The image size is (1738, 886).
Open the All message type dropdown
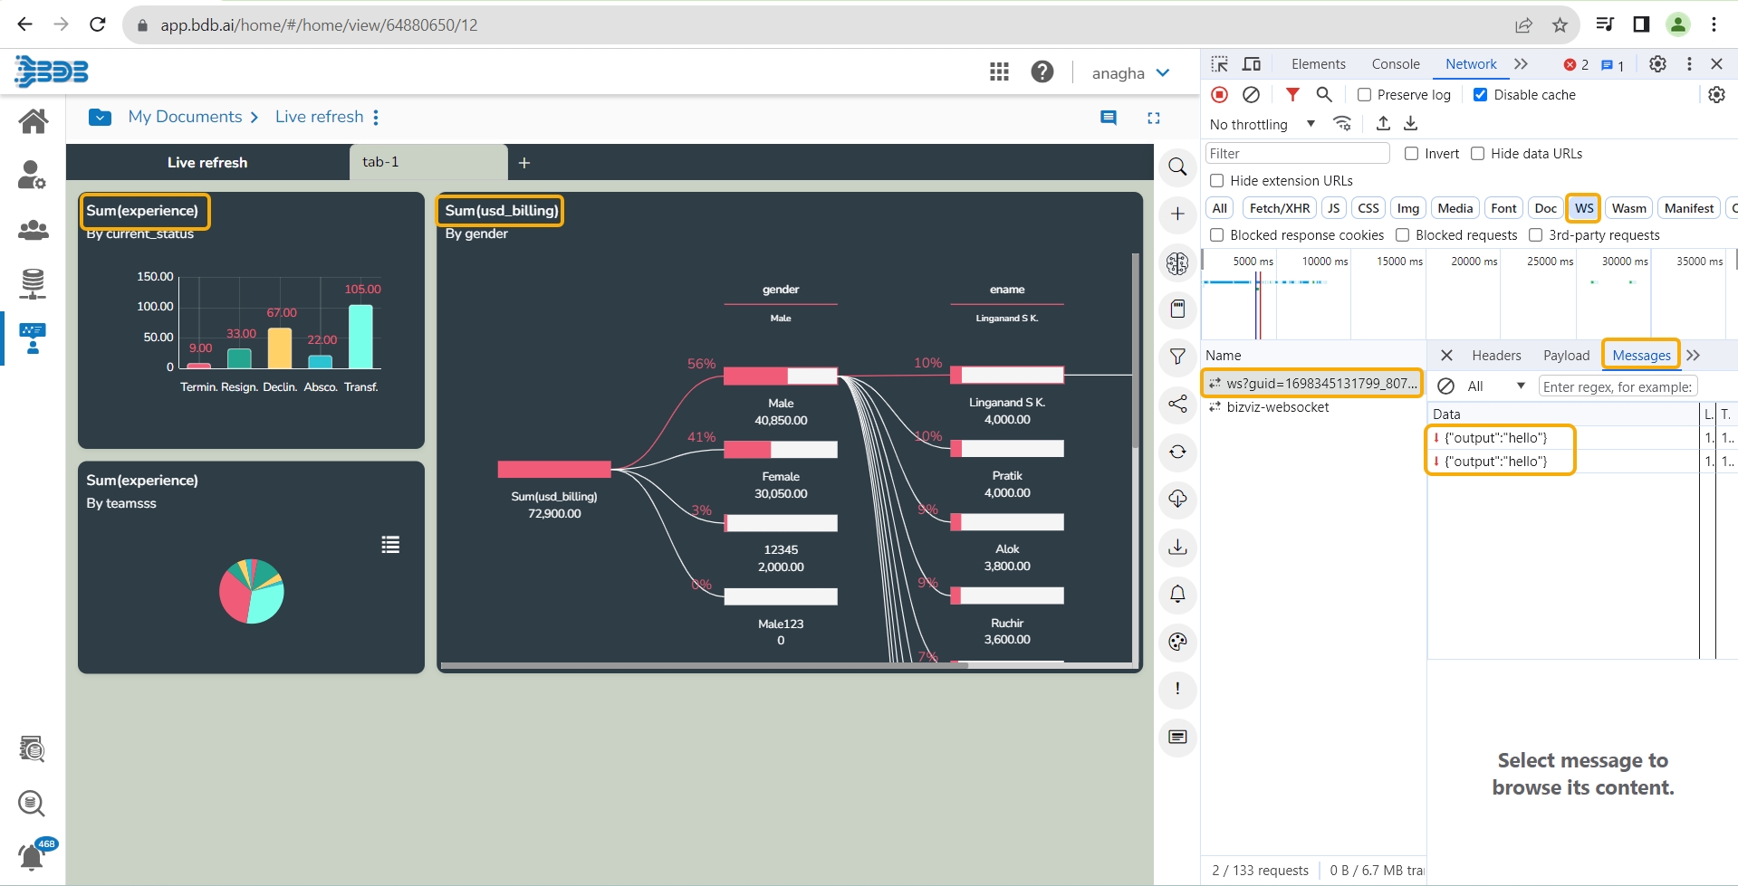pos(1494,386)
